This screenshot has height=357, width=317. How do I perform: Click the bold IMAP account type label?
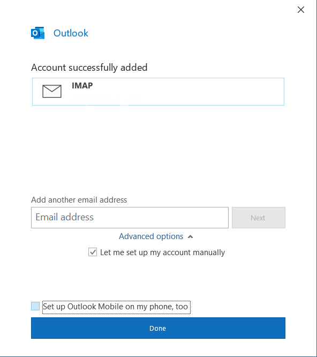coord(82,86)
